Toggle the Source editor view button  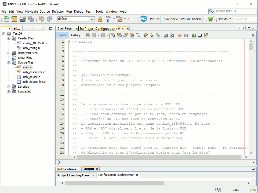pos(62,35)
